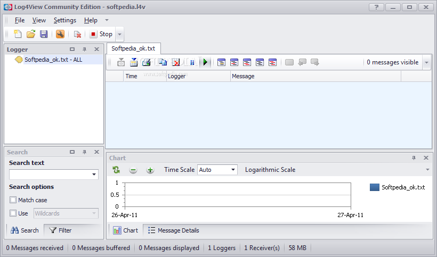437x257 pixels.
Task: Click 1 Receiver(s) in status bar
Action: 262,248
